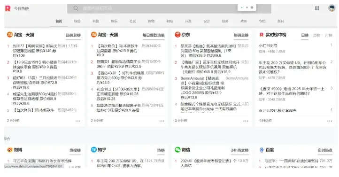
Task: Open 百度 item 习近平:"一国两制"必须长期坚持
Action: tap(292, 161)
